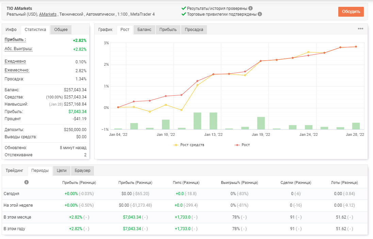Click green checkmark beside Результаты/история проверены
Image resolution: width=373 pixels, height=239 pixels.
tap(184, 8)
